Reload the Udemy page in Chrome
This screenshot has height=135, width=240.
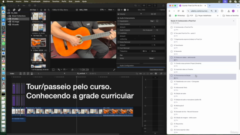[178, 11]
